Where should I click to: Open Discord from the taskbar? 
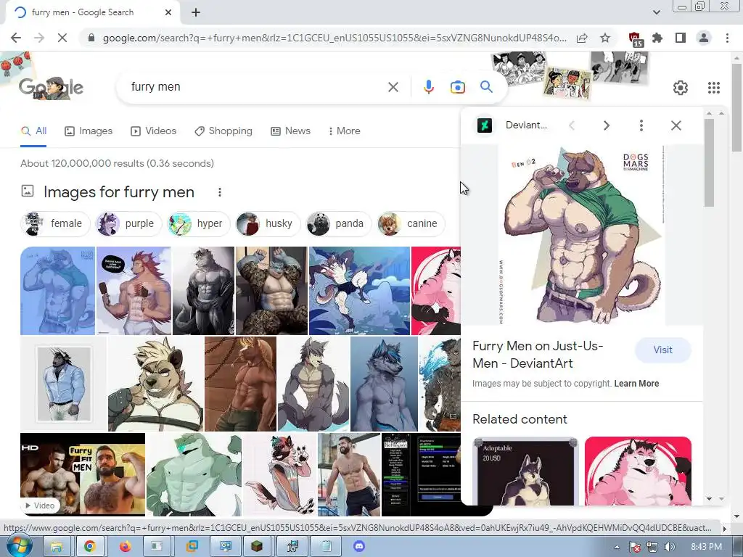[358, 547]
